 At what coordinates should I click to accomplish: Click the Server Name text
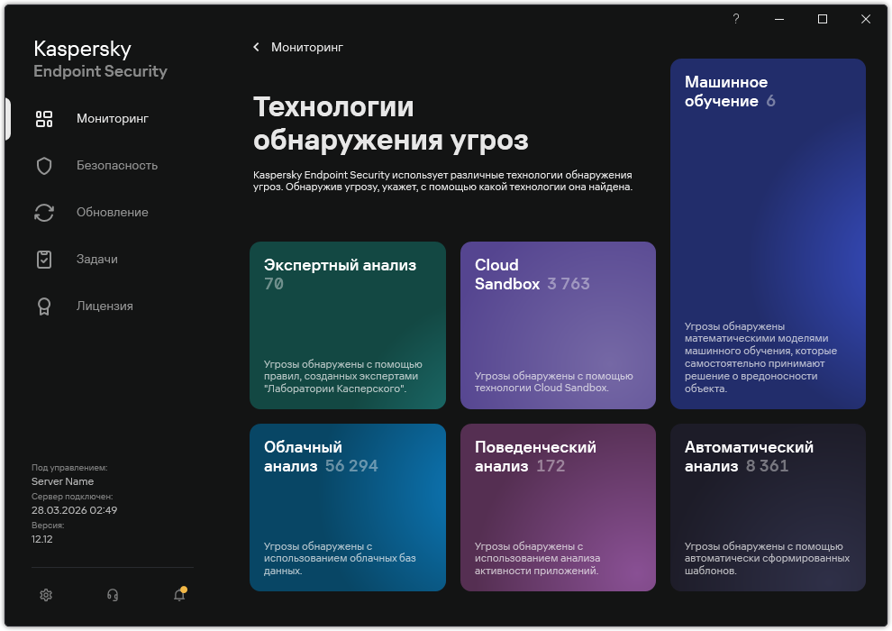[x=62, y=481]
